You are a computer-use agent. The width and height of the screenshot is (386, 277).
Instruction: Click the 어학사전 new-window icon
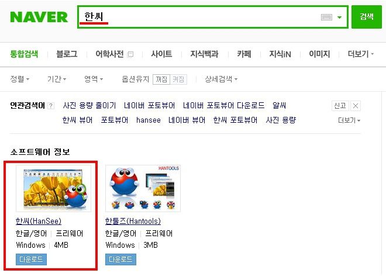click(130, 54)
